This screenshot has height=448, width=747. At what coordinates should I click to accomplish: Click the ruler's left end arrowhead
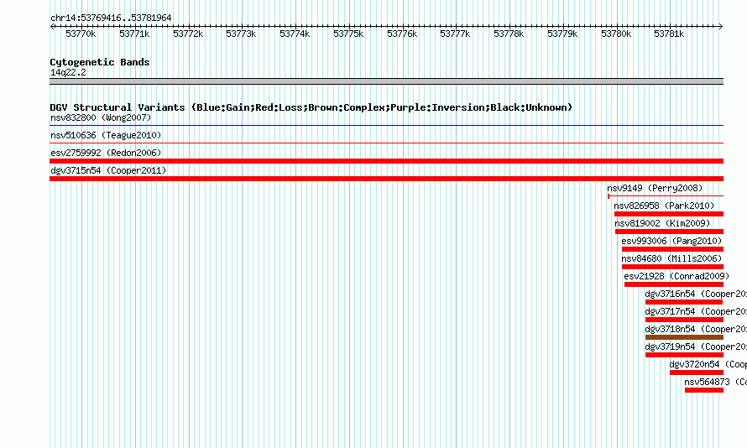click(52, 26)
